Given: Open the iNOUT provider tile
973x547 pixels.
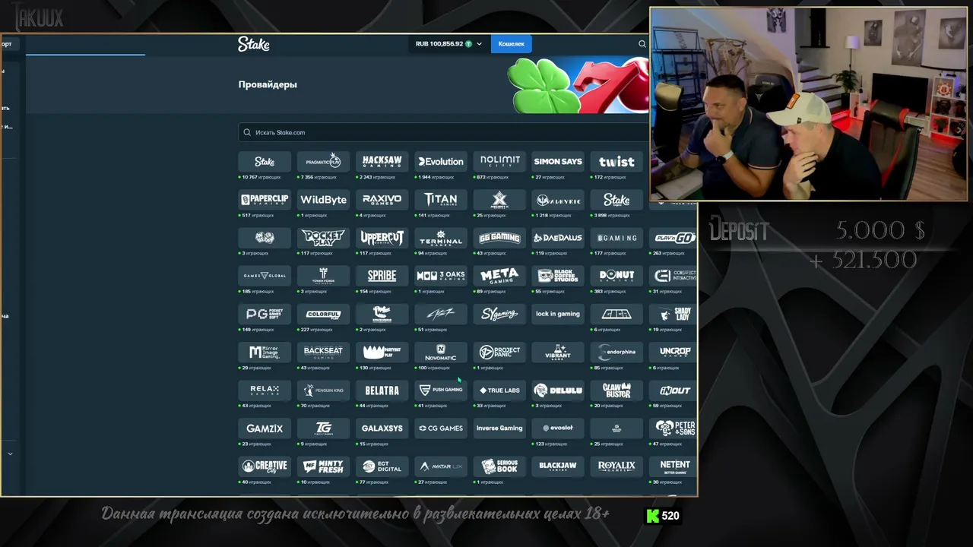Looking at the screenshot, I should pos(673,390).
